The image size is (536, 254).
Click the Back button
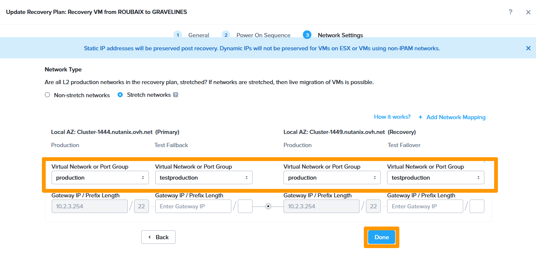[158, 237]
